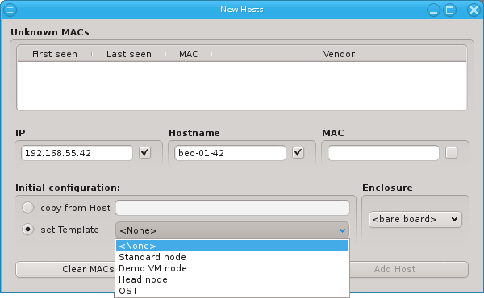Sort by MAC column header
The width and height of the screenshot is (484, 298).
[x=188, y=54]
